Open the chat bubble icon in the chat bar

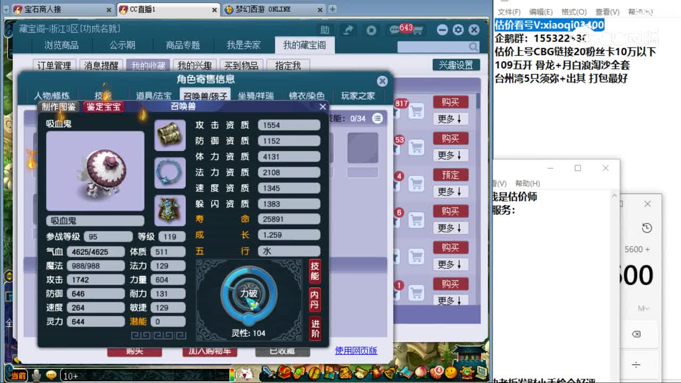pos(51,375)
